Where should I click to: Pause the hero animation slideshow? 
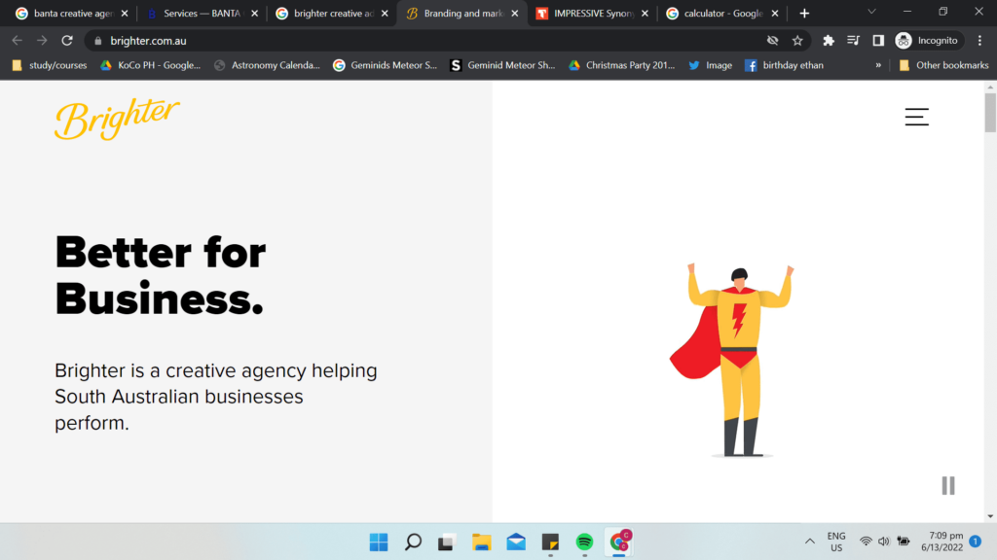pyautogui.click(x=948, y=486)
